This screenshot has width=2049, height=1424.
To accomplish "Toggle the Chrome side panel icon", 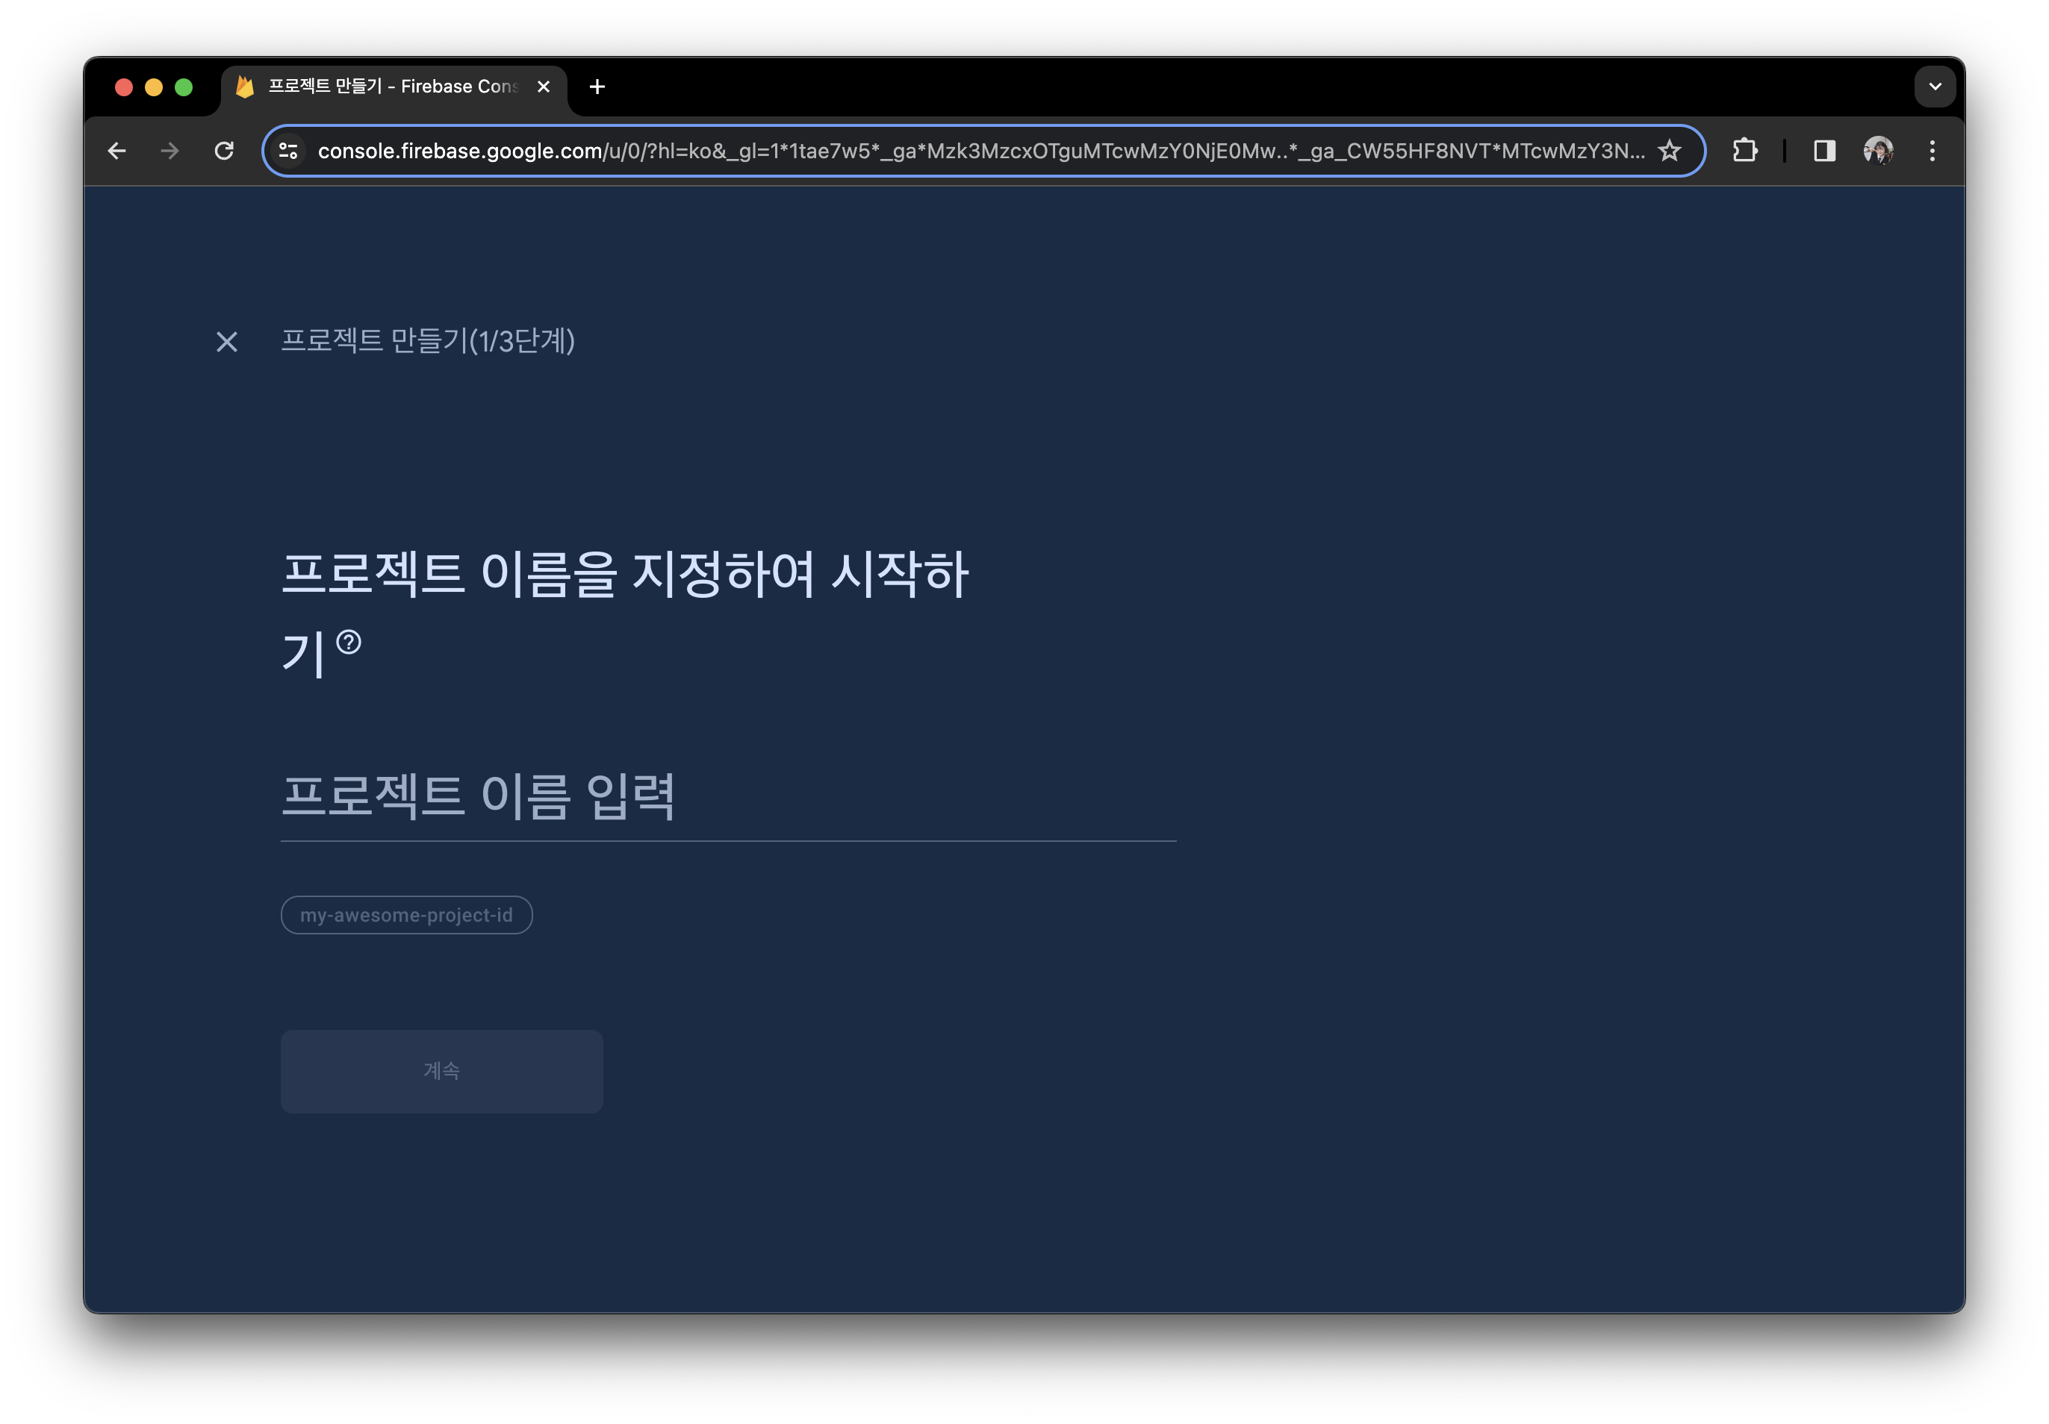I will [x=1824, y=151].
